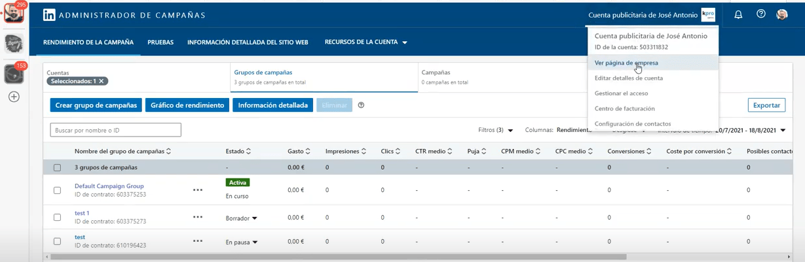Click Gráfico de rendimiento button
805x262 pixels.
pos(187,105)
